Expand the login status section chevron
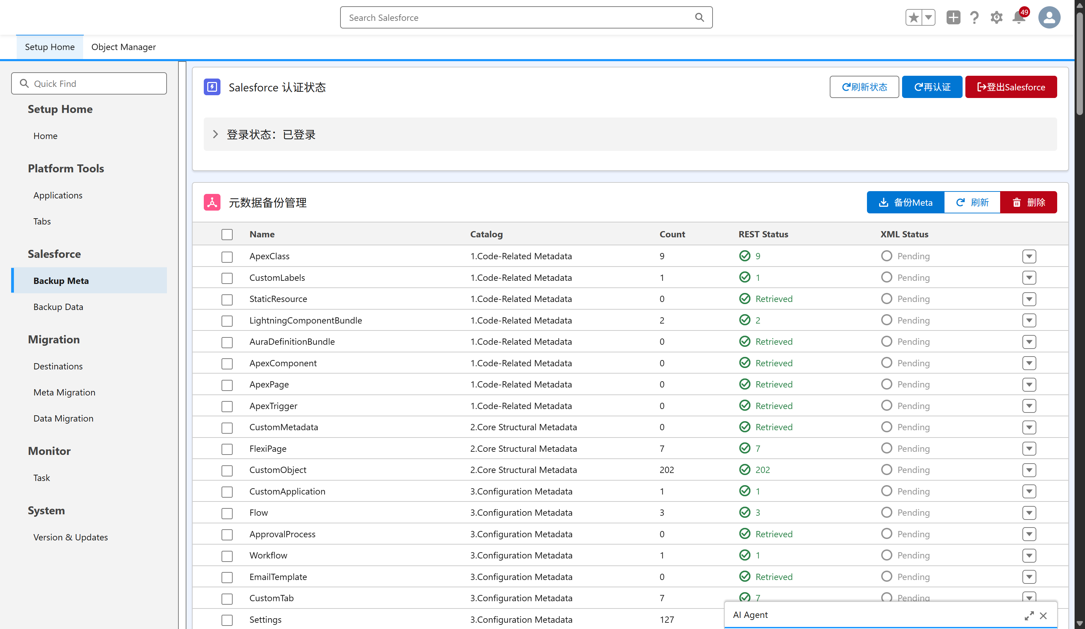 point(215,134)
